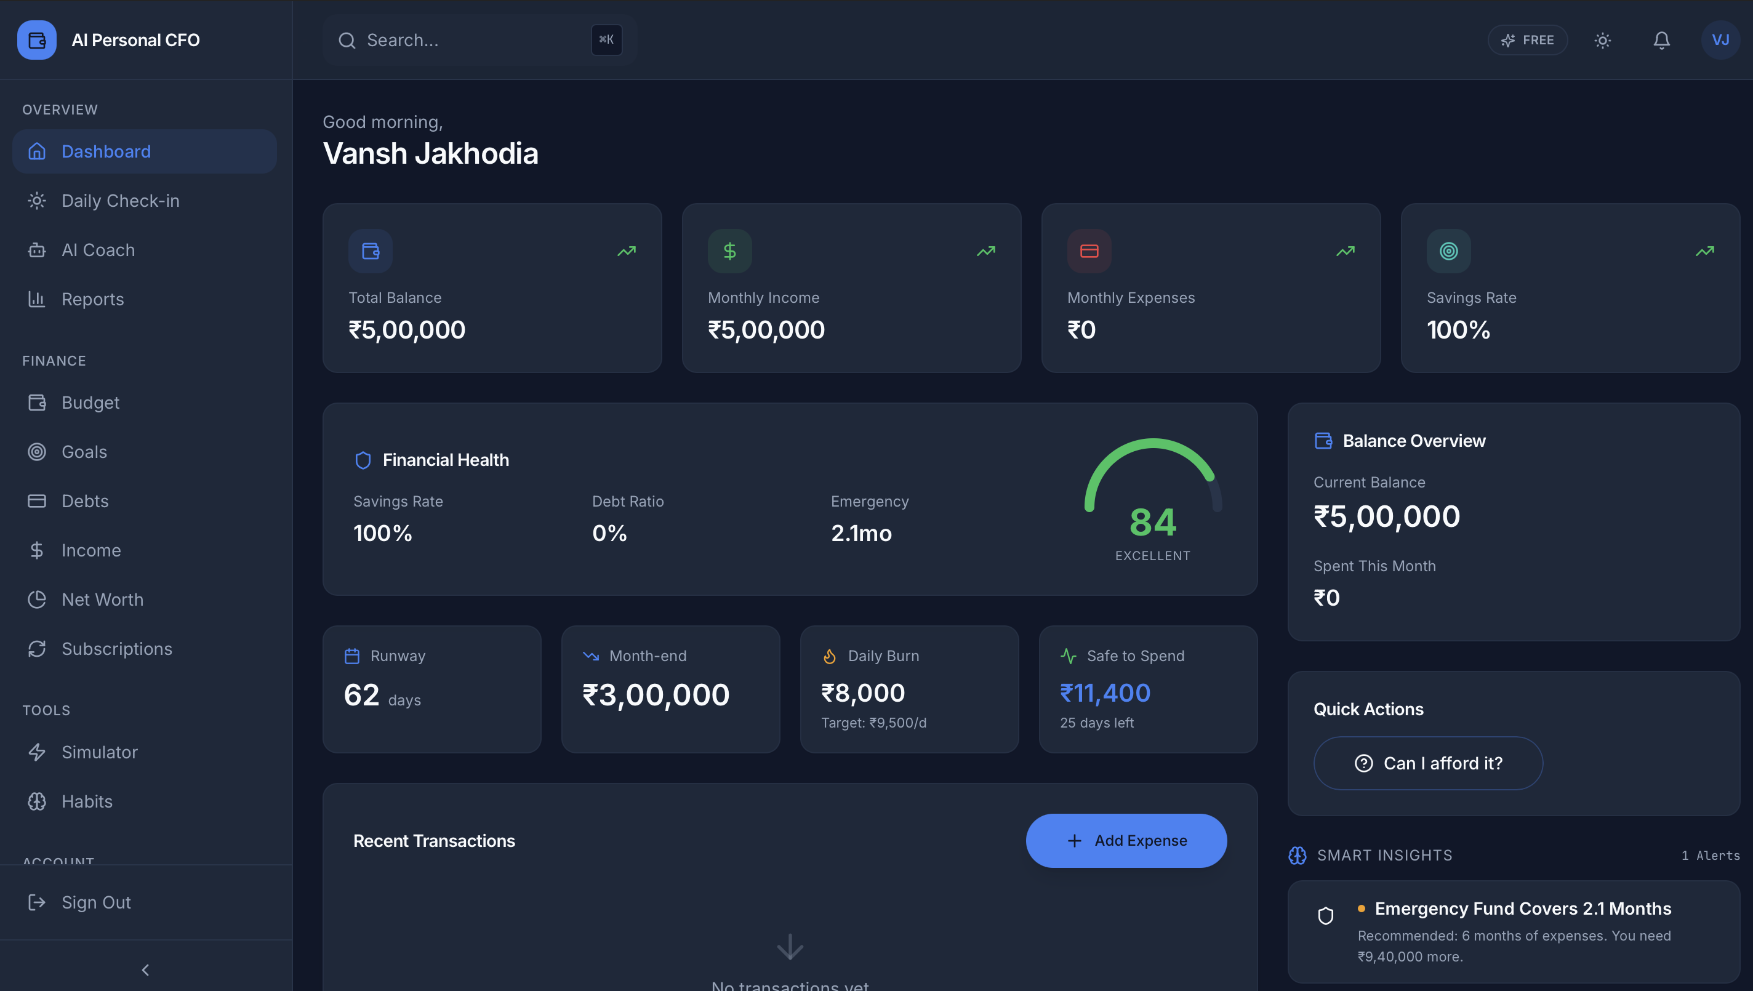Image resolution: width=1753 pixels, height=991 pixels.
Task: Click the Net Worth pie chart icon
Action: tap(37, 599)
